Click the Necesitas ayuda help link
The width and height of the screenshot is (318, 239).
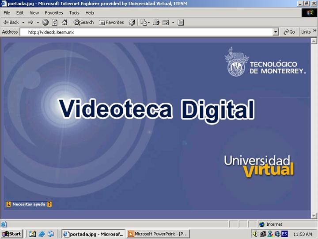pyautogui.click(x=29, y=204)
